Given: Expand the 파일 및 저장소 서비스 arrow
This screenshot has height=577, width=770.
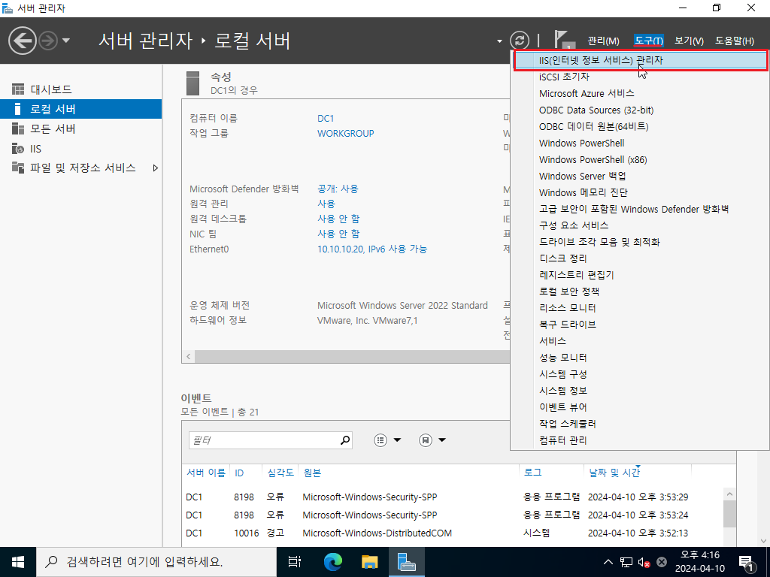Looking at the screenshot, I should tap(155, 168).
